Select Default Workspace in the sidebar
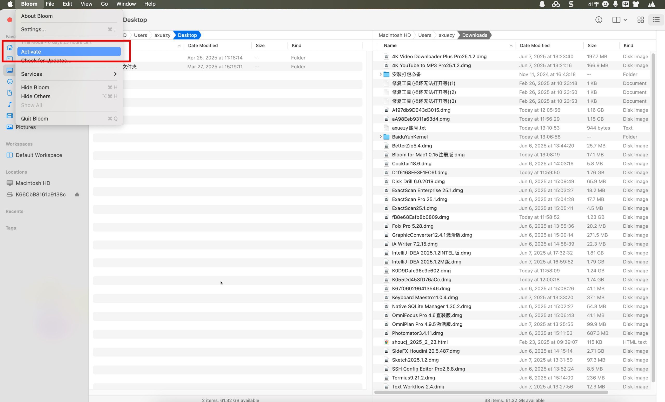This screenshot has height=402, width=665. pyautogui.click(x=39, y=155)
